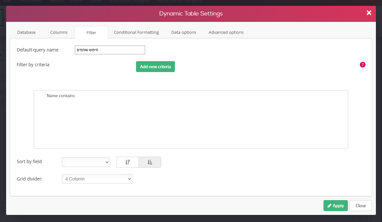
Task: Click the red help question mark icon
Action: (x=362, y=65)
